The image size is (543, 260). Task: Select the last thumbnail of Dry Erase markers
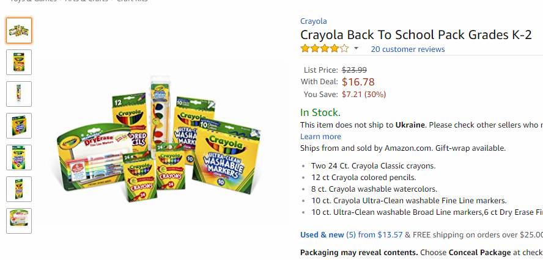point(19,221)
